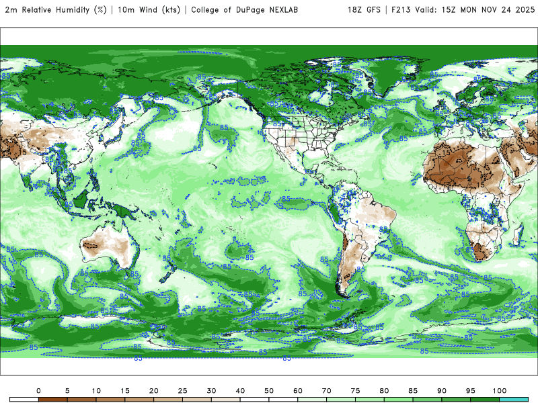Viewport: 538px width, 403px height.
Task: Click the legend label "30"
Action: pyautogui.click(x=211, y=391)
